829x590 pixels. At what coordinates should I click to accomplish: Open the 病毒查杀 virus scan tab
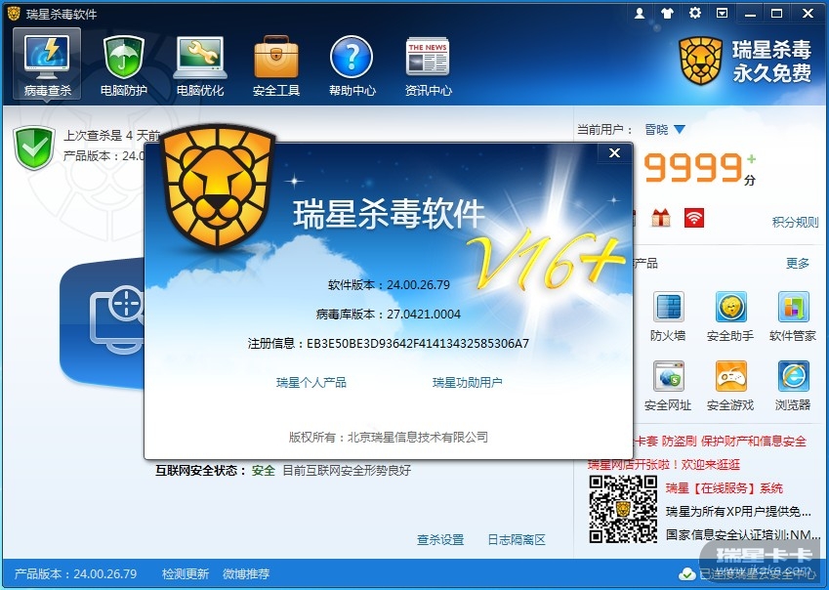(x=47, y=64)
